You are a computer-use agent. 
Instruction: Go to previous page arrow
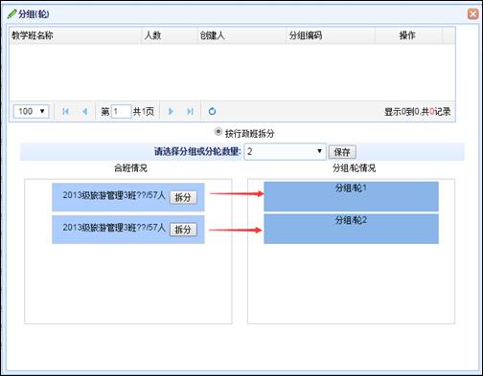(85, 111)
